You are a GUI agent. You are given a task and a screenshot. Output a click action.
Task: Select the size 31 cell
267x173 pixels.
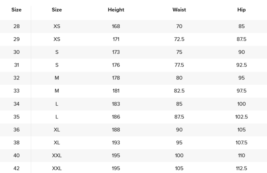(x=16, y=65)
